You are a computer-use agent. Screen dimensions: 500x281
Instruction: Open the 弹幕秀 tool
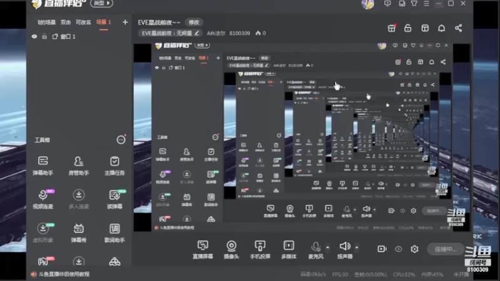[79, 232]
